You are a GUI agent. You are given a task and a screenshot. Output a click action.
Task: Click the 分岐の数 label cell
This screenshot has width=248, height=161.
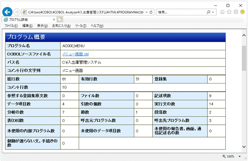pos(33,112)
